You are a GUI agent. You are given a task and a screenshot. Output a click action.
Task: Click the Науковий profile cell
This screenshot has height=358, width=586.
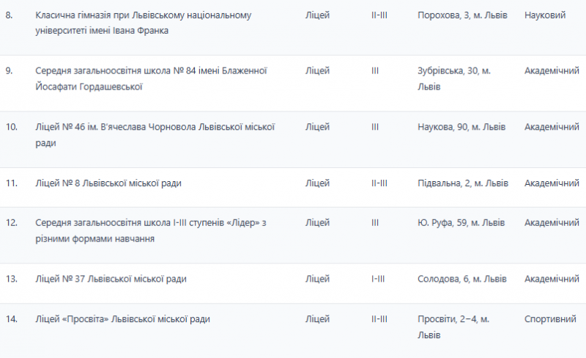pyautogui.click(x=547, y=15)
